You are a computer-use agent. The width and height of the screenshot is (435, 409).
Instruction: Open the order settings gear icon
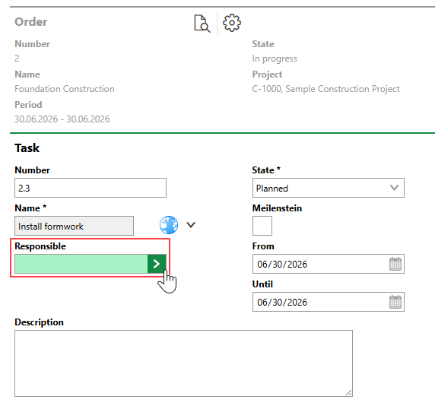[232, 23]
